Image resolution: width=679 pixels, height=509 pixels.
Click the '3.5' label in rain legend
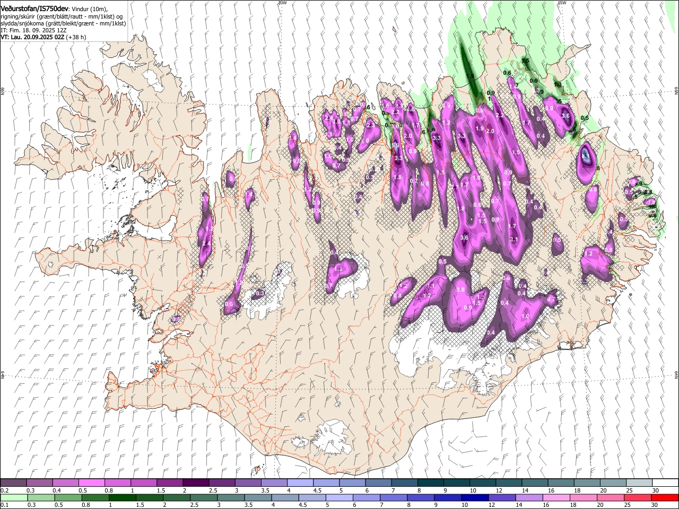point(249,505)
